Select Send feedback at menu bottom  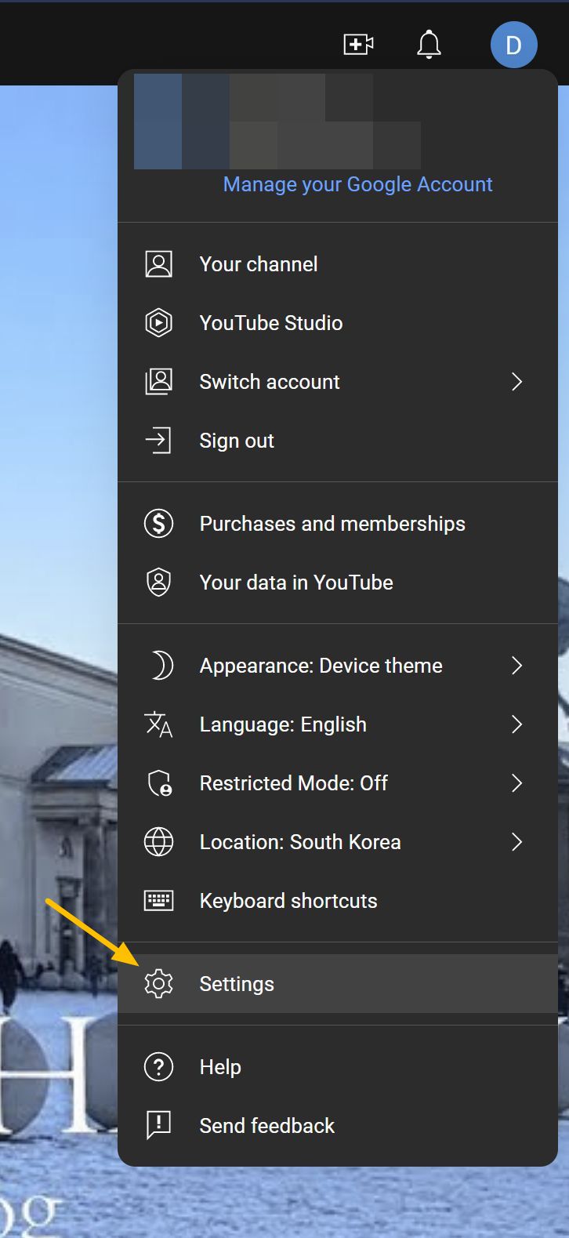pyautogui.click(x=266, y=1126)
